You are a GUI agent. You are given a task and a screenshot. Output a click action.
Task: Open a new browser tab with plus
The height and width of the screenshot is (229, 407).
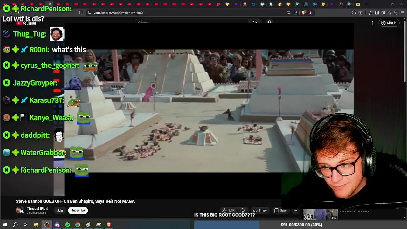[x=366, y=4]
